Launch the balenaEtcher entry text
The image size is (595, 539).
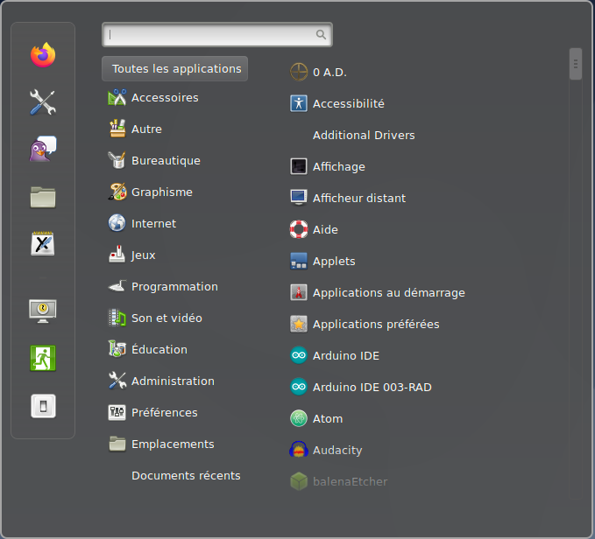click(350, 481)
